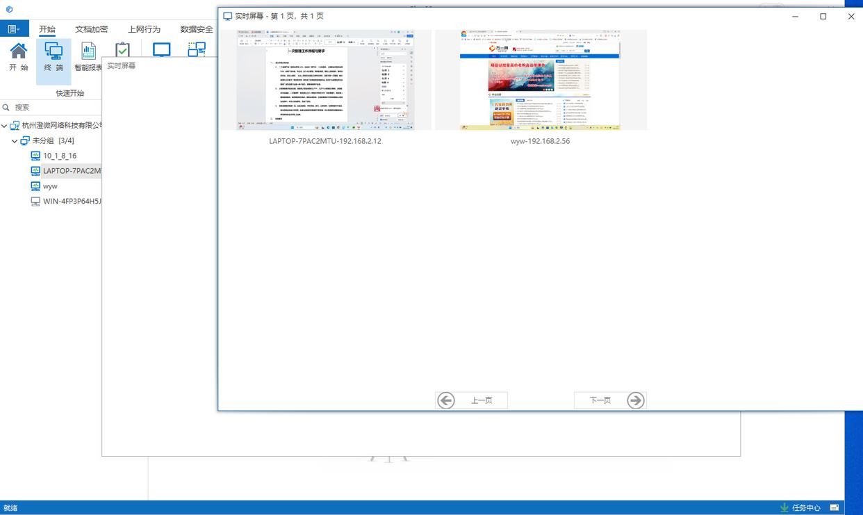Switch to the 数据安全 tab

[x=196, y=29]
